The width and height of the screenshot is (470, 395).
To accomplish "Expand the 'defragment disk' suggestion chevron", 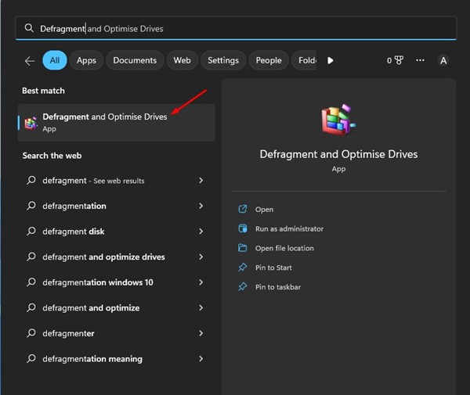I will tap(201, 232).
